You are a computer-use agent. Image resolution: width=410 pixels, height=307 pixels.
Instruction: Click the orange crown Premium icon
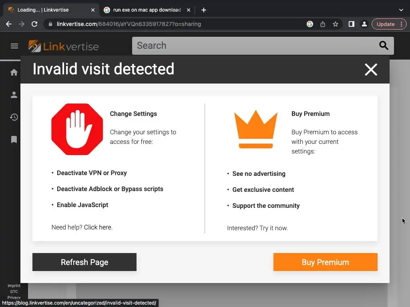tap(256, 129)
